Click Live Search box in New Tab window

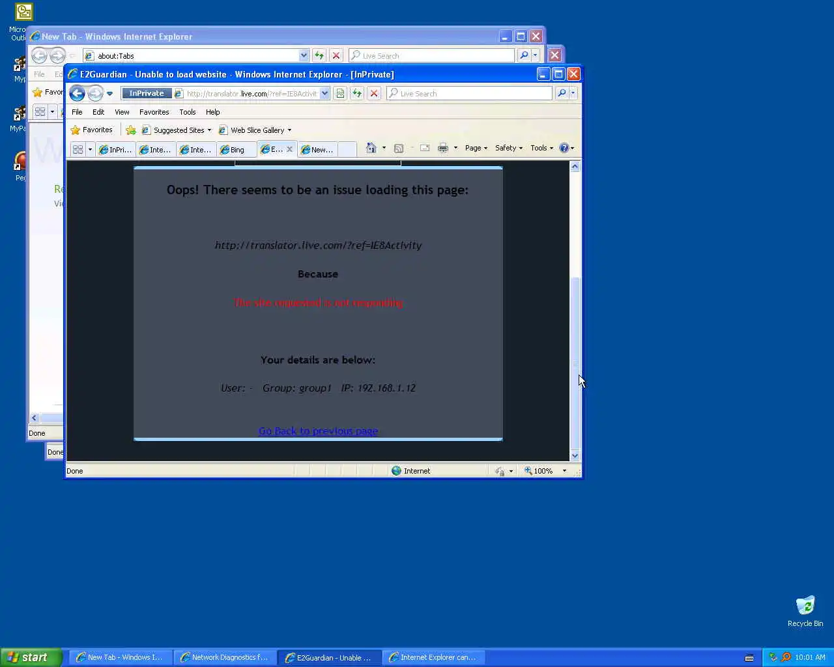[x=431, y=55]
